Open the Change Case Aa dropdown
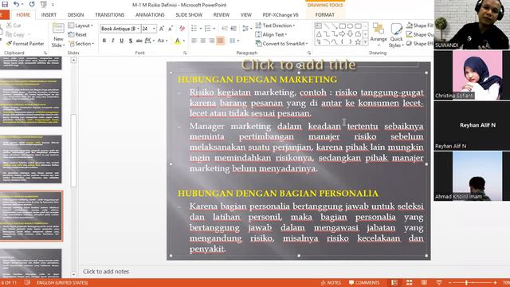Image resolution: width=510 pixels, height=287 pixels. pyautogui.click(x=163, y=41)
